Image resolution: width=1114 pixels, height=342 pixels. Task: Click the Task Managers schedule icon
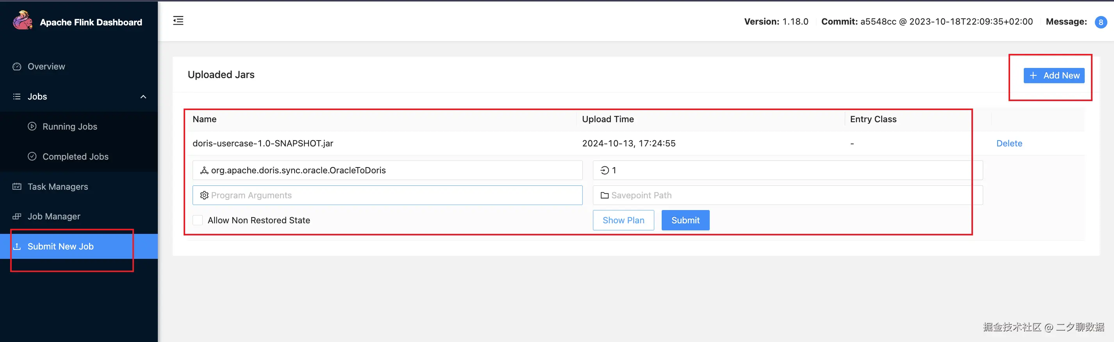[17, 186]
